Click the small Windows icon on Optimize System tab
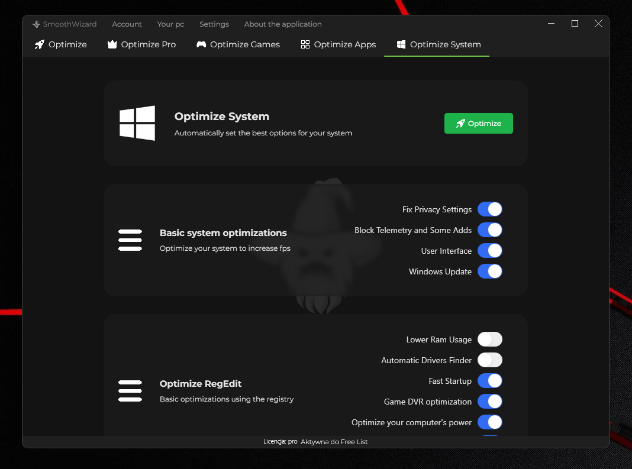This screenshot has width=632, height=469. (x=401, y=44)
